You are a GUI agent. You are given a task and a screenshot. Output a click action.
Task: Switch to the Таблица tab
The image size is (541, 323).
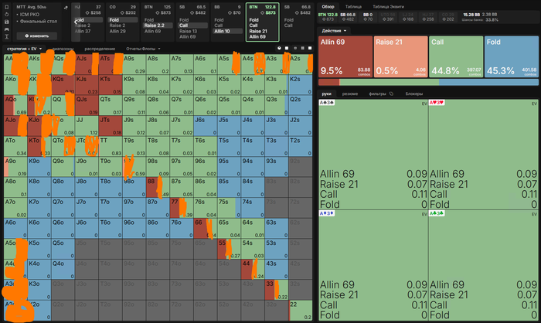point(353,6)
